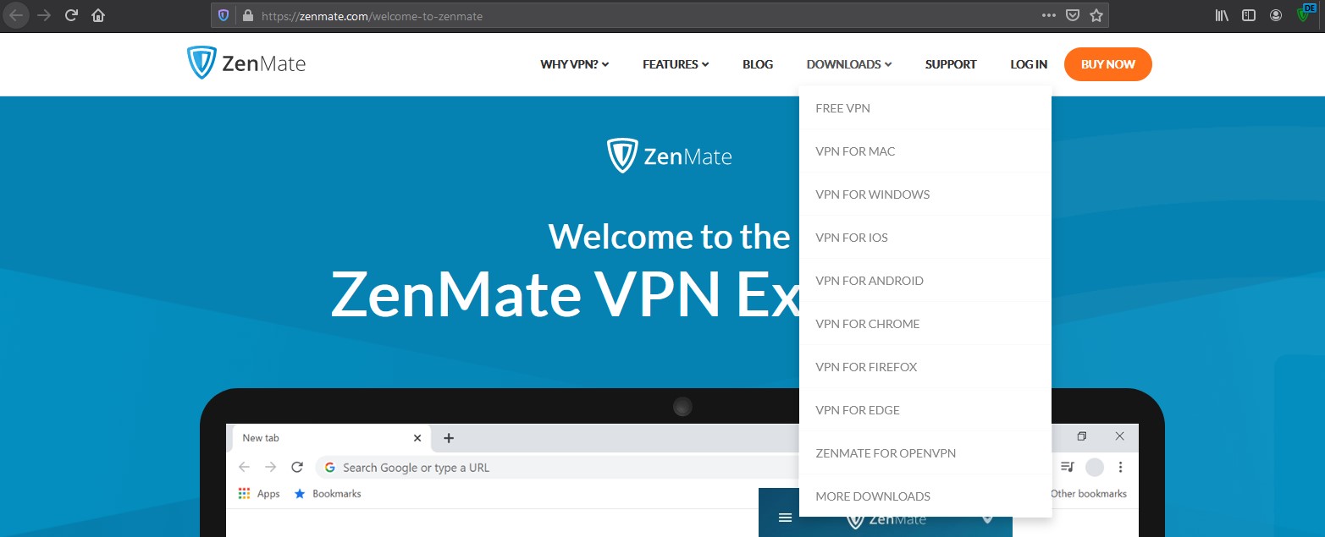Viewport: 1325px width, 537px height.
Task: Open the Apps grid icon in mockup
Action: coord(244,494)
